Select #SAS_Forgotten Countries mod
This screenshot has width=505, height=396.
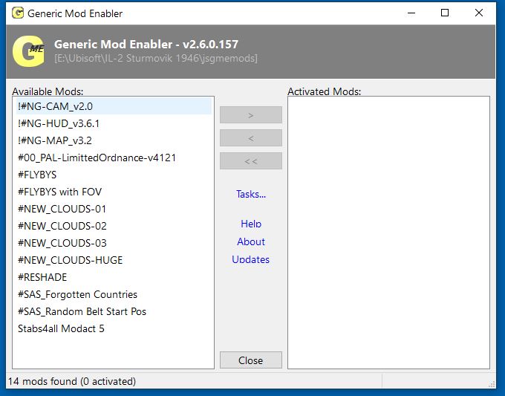(114, 294)
